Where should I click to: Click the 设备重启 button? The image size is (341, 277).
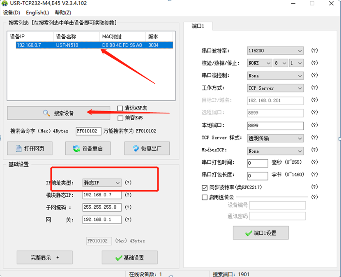coord(88,149)
